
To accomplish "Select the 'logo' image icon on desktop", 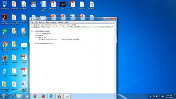I will tap(63, 5).
